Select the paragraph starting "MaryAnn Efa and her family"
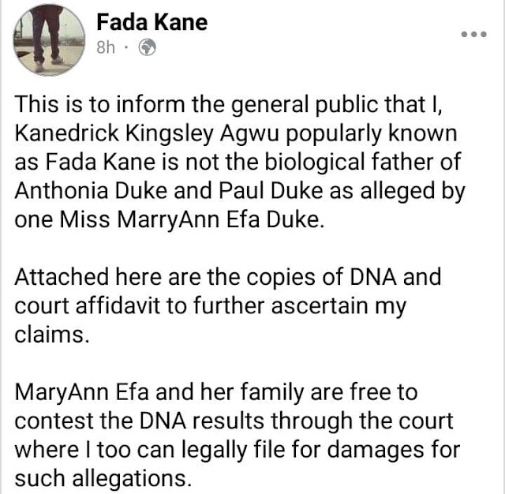Screen dimensions: 505x494 [x=238, y=436]
